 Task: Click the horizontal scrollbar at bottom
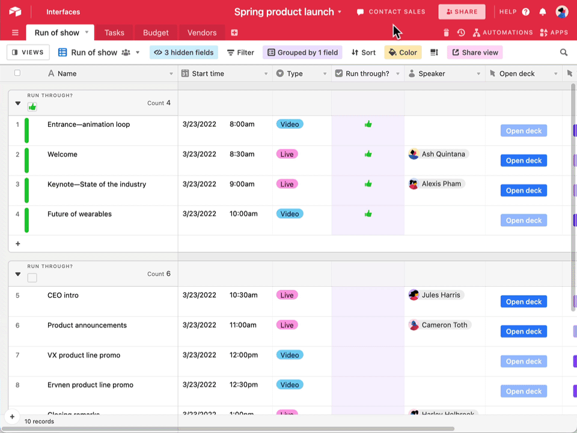(228, 429)
